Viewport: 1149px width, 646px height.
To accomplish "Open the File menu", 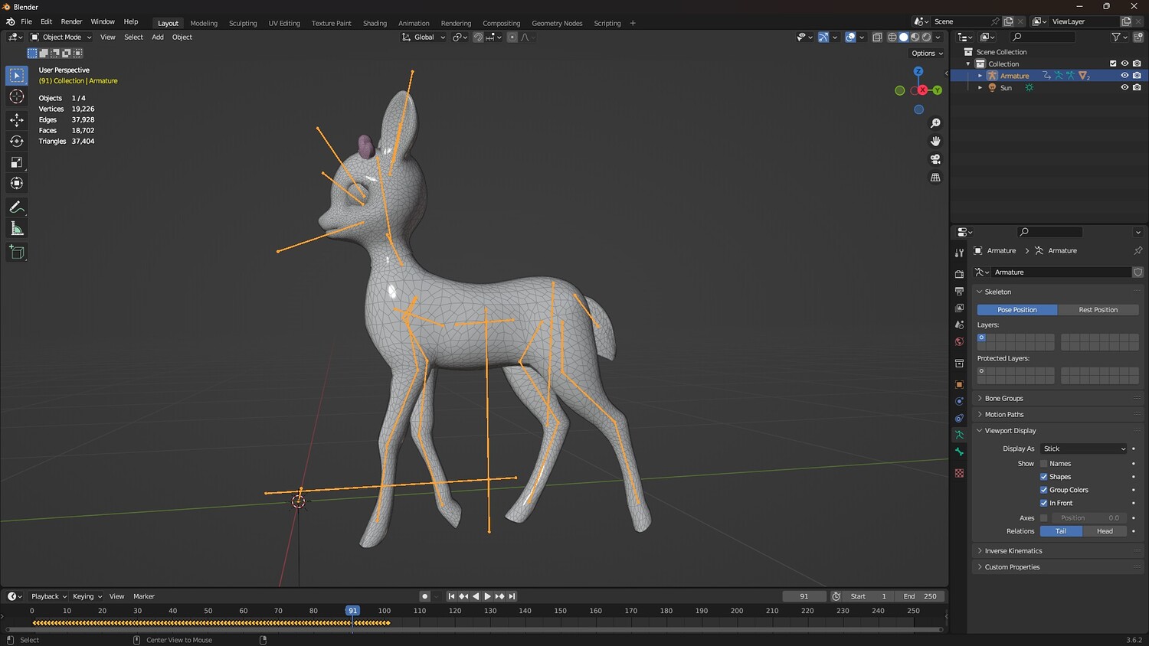I will 26,21.
